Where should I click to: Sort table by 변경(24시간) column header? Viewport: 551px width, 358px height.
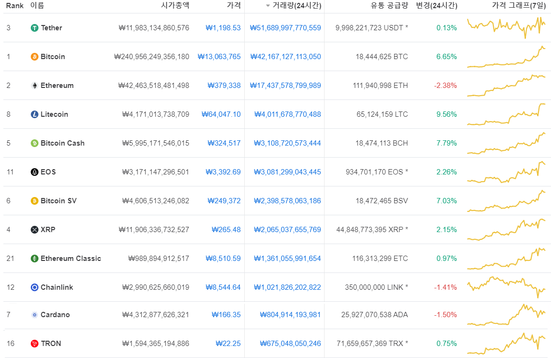click(x=437, y=6)
